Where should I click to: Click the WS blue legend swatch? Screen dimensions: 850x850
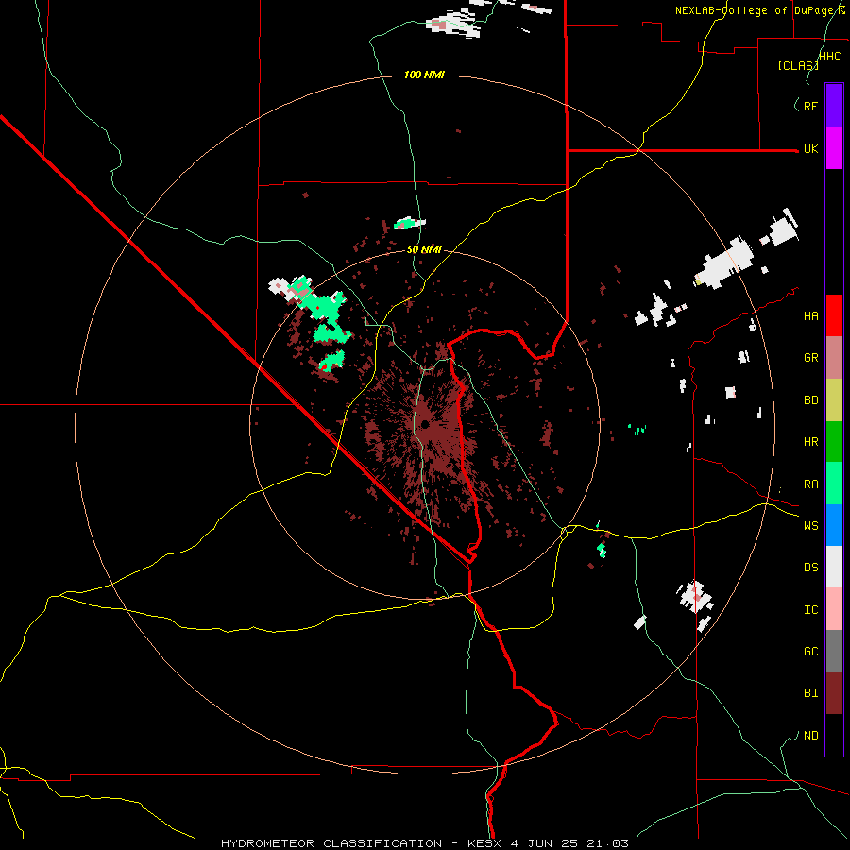[834, 525]
